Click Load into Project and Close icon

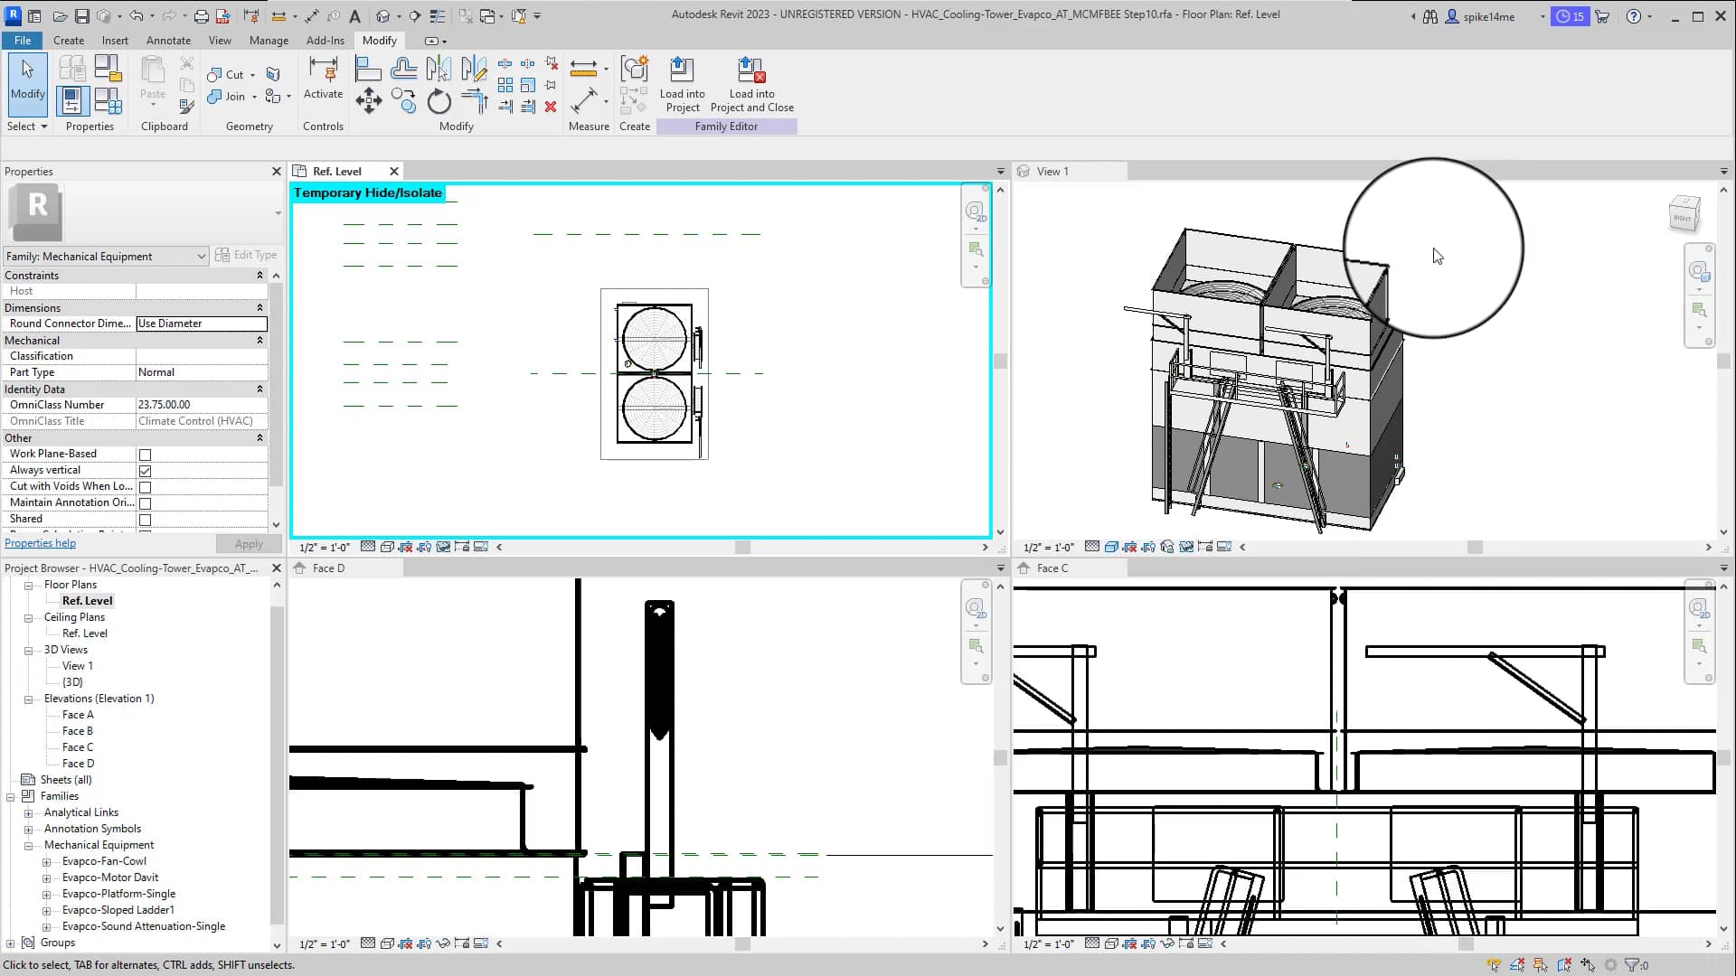[x=751, y=84]
